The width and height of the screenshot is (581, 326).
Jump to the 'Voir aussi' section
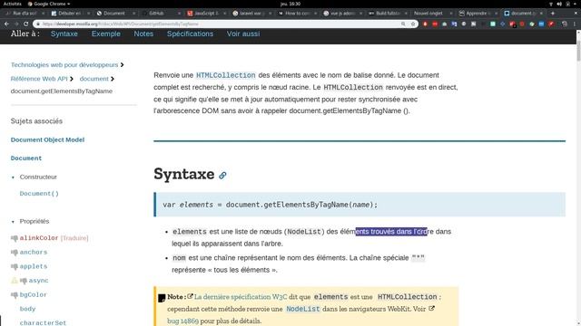[x=243, y=34]
